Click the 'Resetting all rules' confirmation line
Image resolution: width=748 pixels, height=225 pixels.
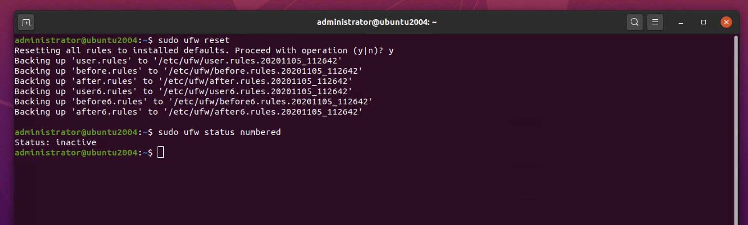click(204, 50)
